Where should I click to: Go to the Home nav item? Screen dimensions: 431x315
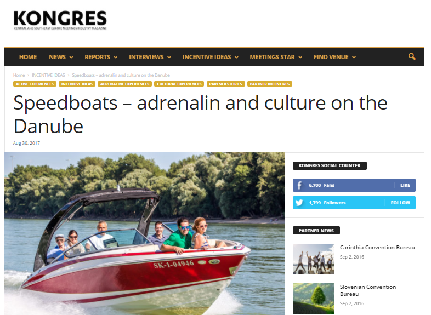(28, 57)
